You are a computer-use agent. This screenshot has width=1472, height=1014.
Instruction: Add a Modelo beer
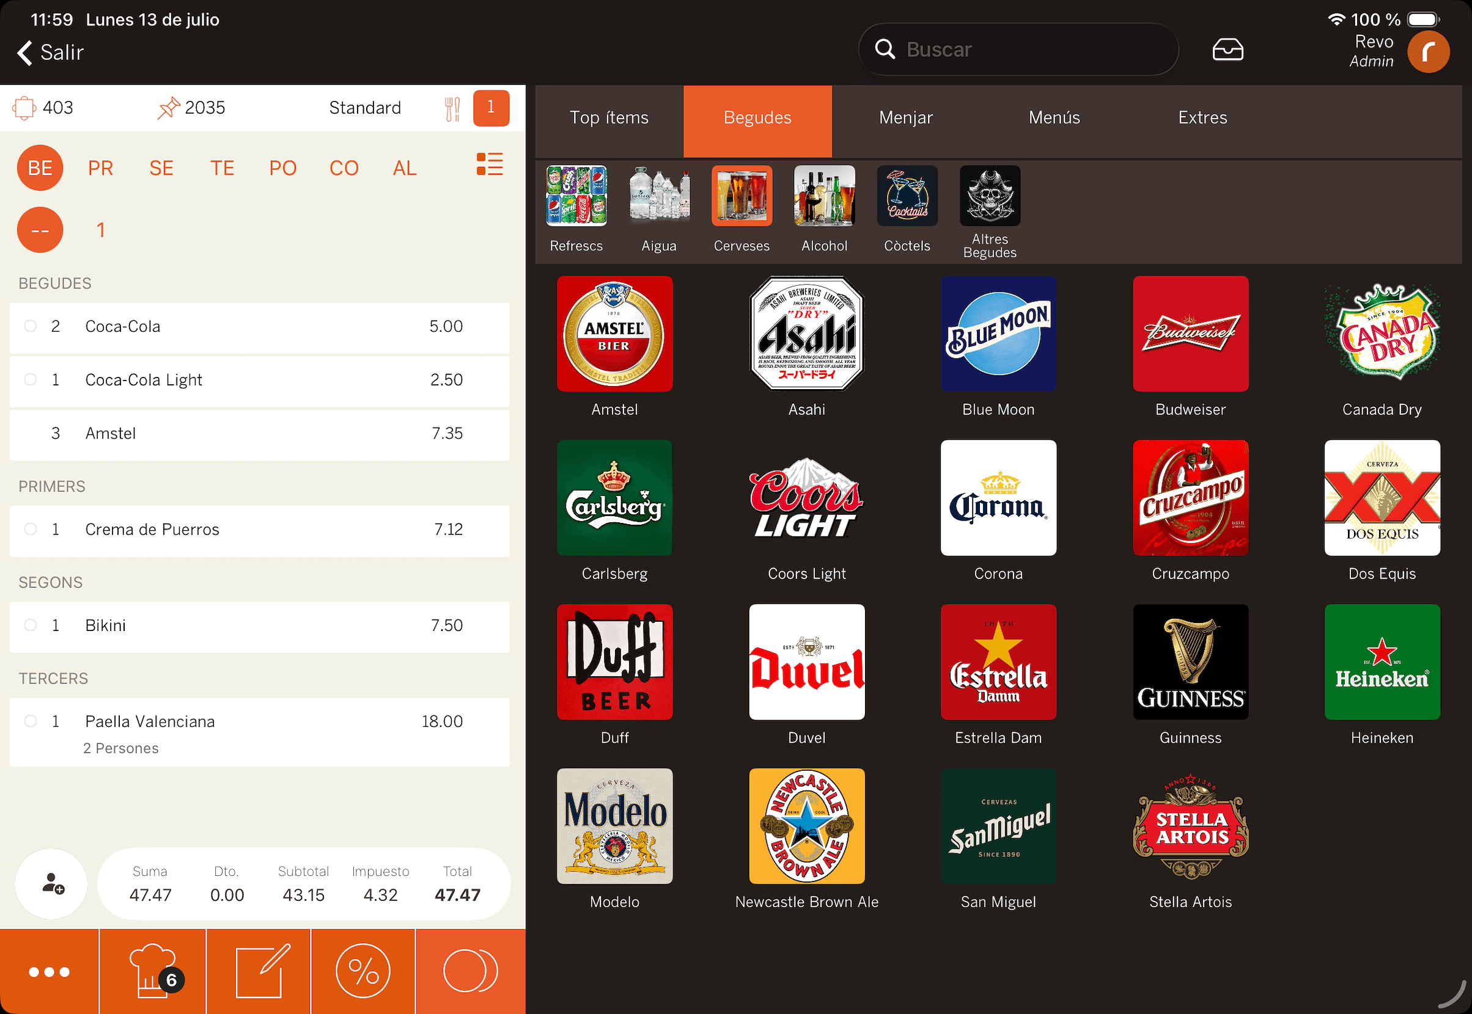pos(614,839)
